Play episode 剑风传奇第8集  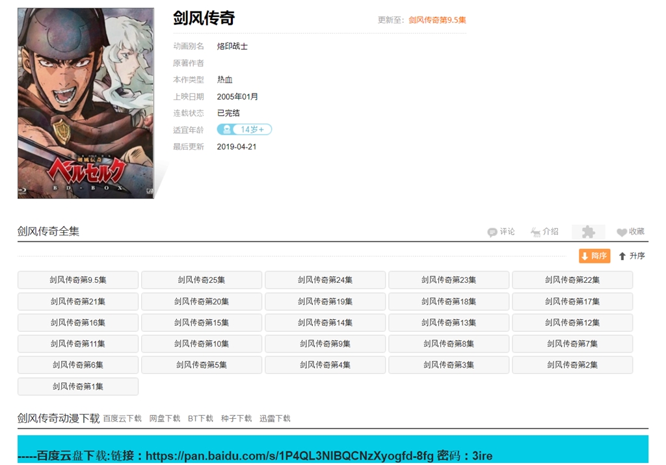click(449, 343)
